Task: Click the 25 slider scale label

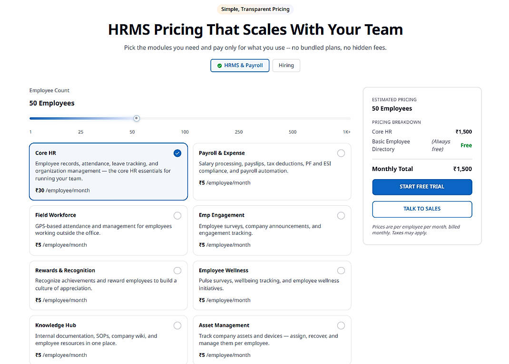Action: (x=80, y=132)
